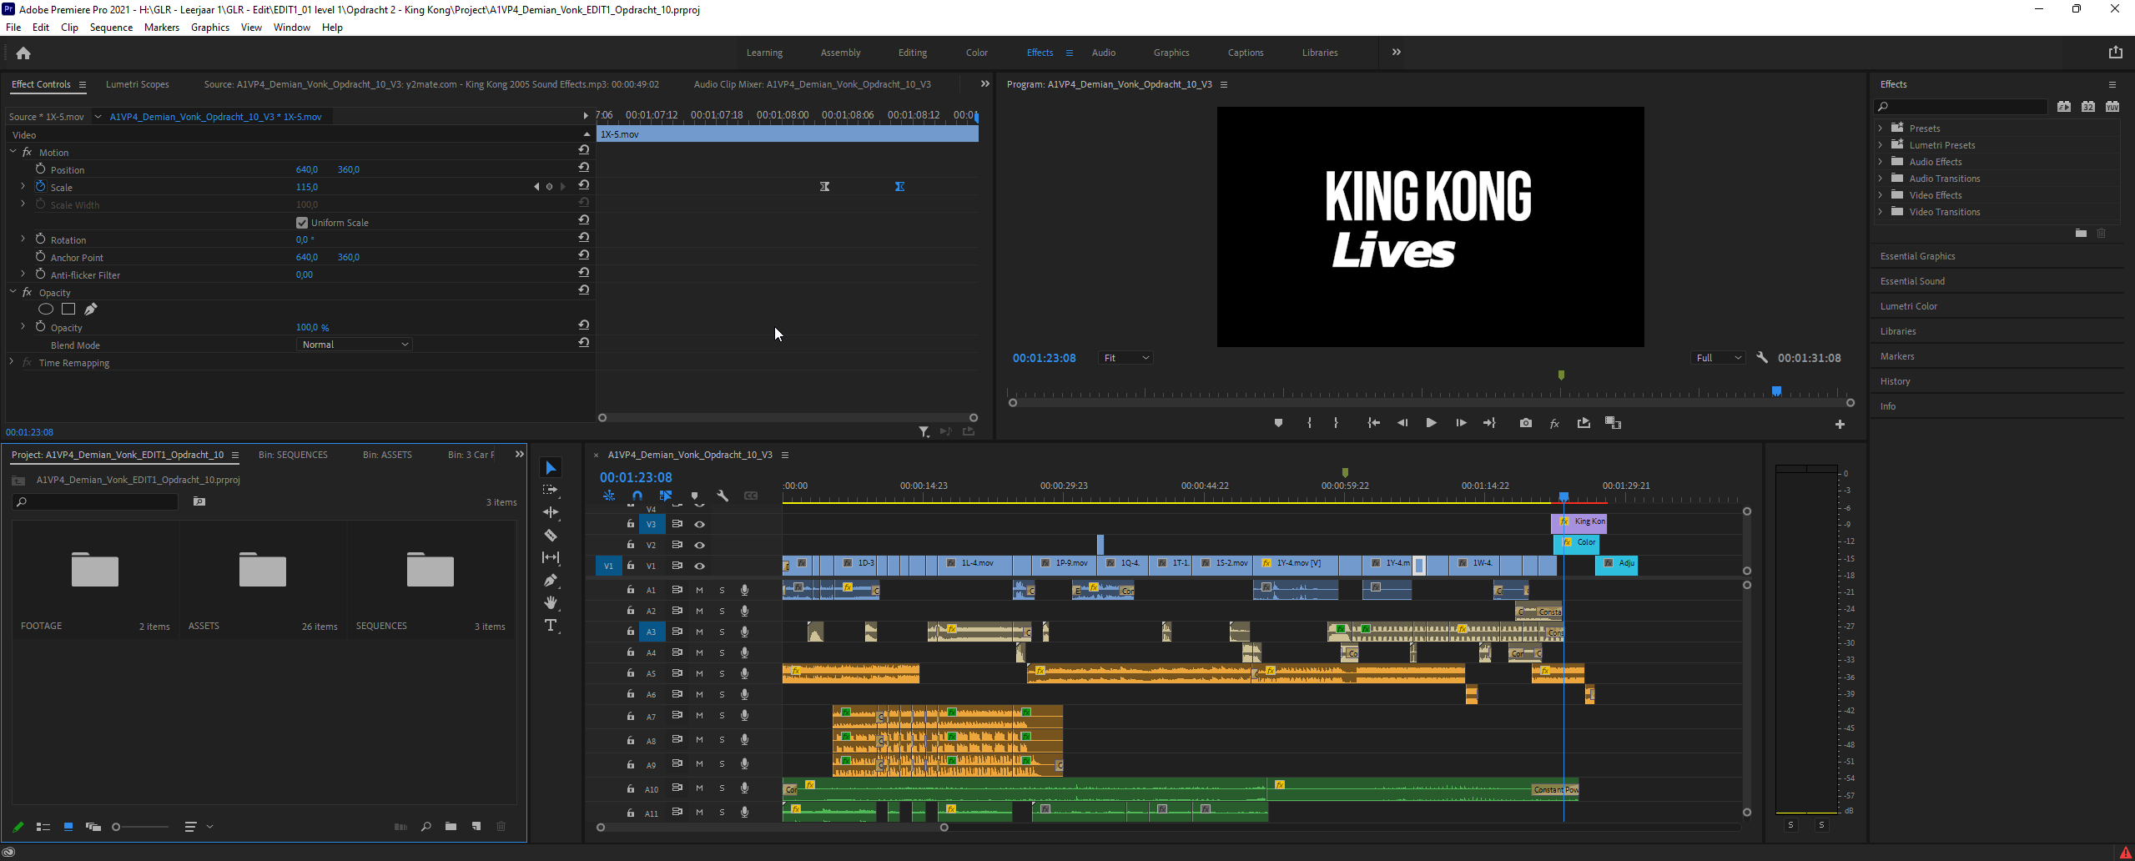Switch to the Color workspace tab

(976, 53)
